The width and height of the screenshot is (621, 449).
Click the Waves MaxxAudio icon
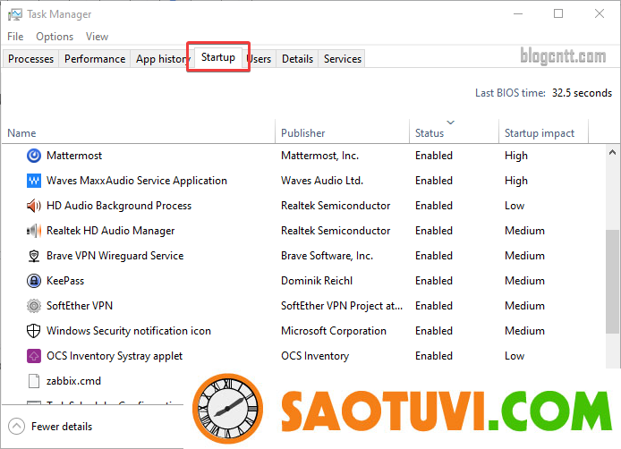tap(34, 181)
